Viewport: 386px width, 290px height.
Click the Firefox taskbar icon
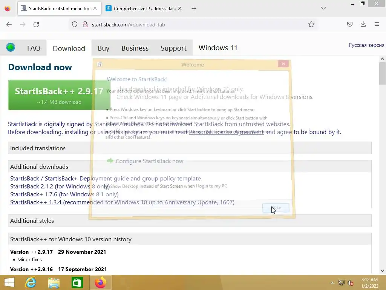(x=100, y=282)
